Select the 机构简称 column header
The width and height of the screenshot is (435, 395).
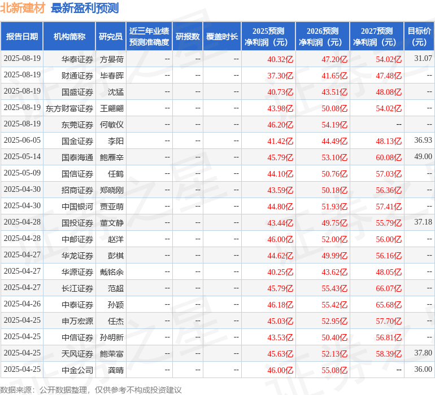click(x=69, y=37)
